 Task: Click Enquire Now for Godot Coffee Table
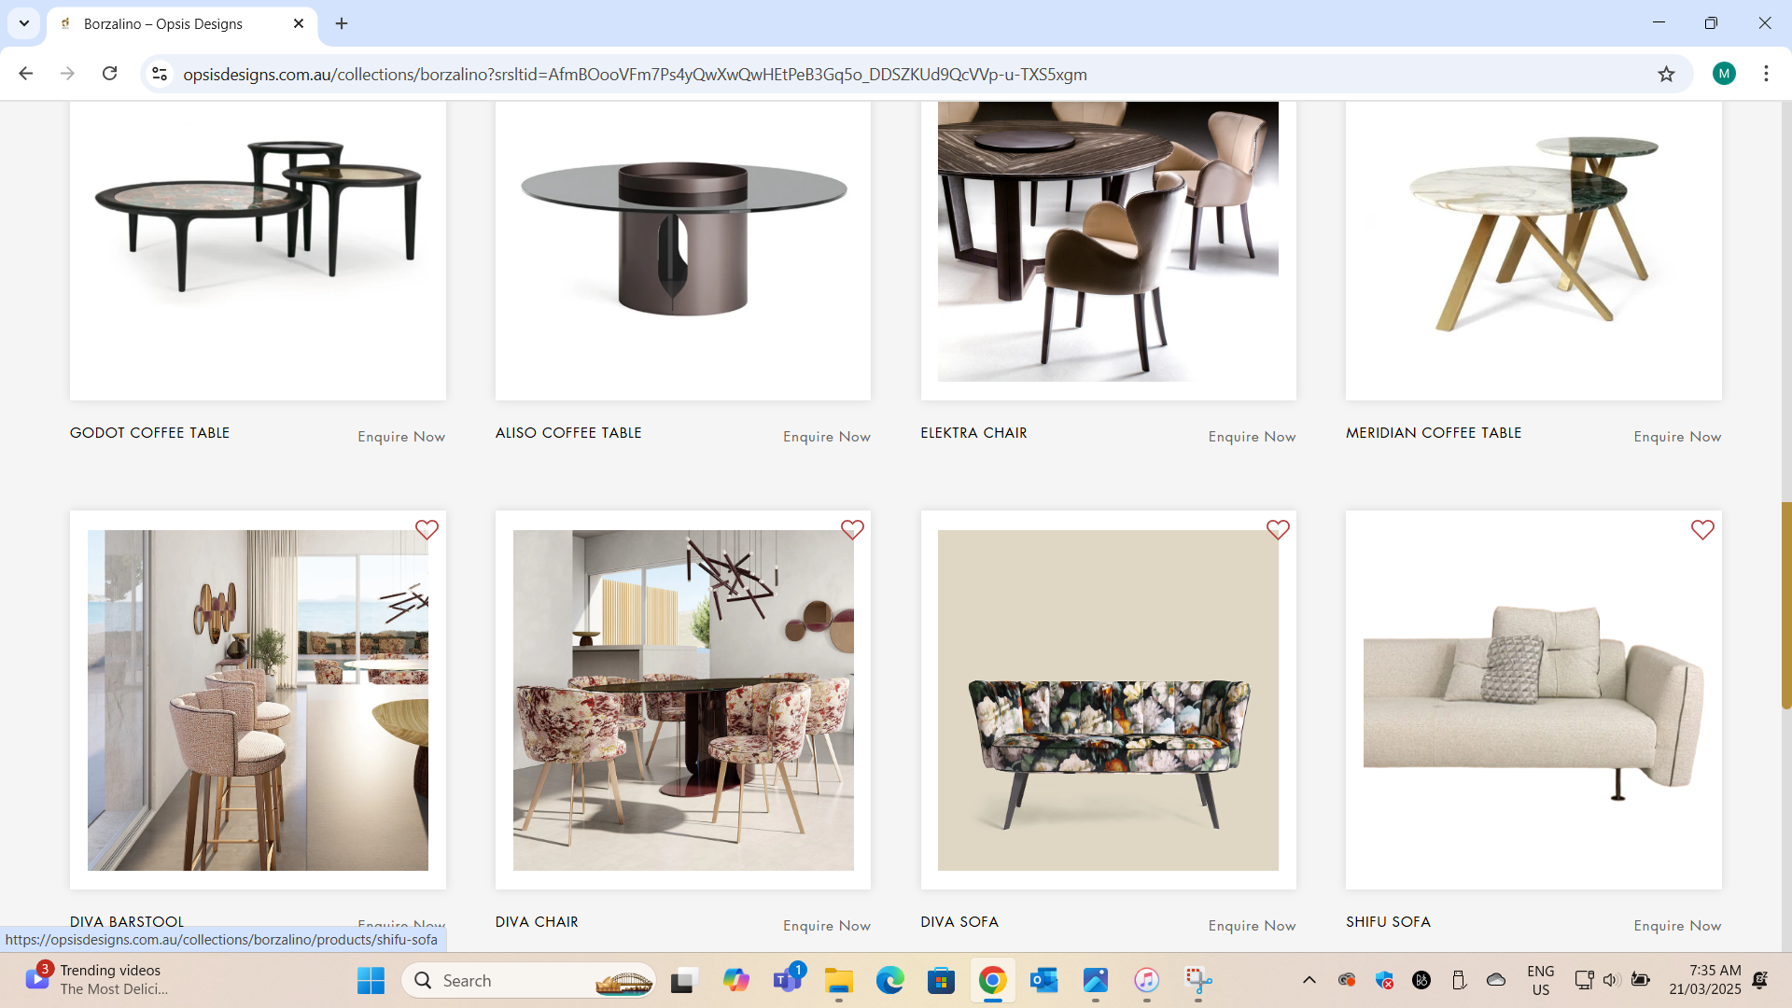pos(401,437)
